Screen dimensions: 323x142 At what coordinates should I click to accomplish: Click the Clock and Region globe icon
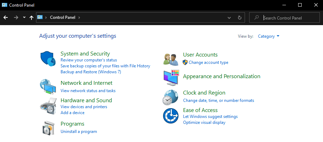[x=171, y=97]
